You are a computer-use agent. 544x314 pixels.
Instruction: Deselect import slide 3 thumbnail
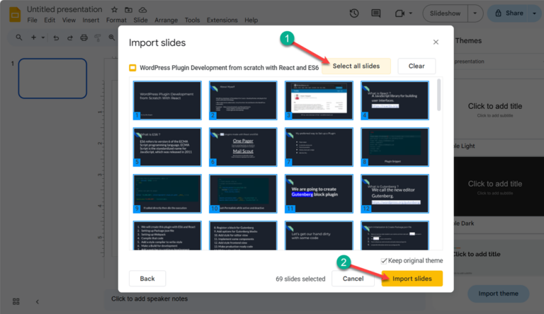[319, 100]
